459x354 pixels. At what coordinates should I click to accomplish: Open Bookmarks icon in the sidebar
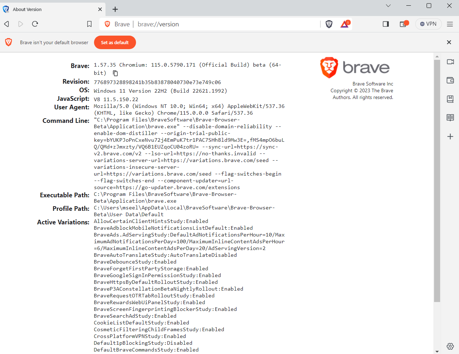(x=450, y=99)
